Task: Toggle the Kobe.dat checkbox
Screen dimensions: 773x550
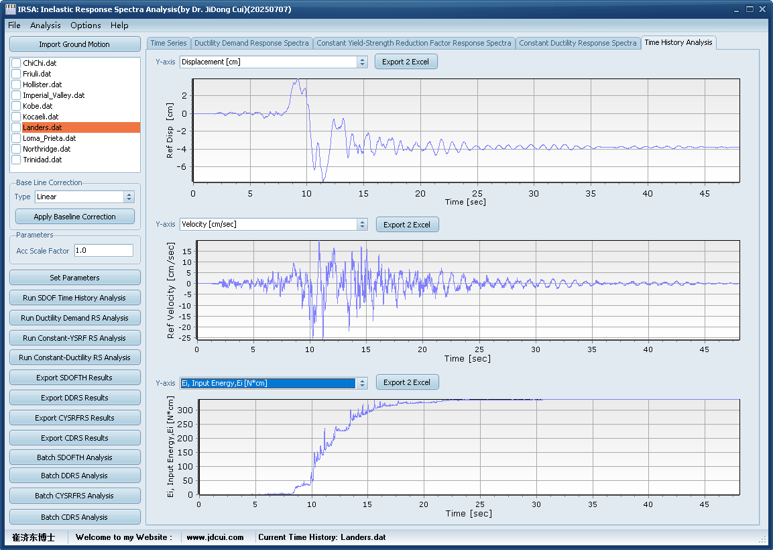Action: click(x=16, y=106)
